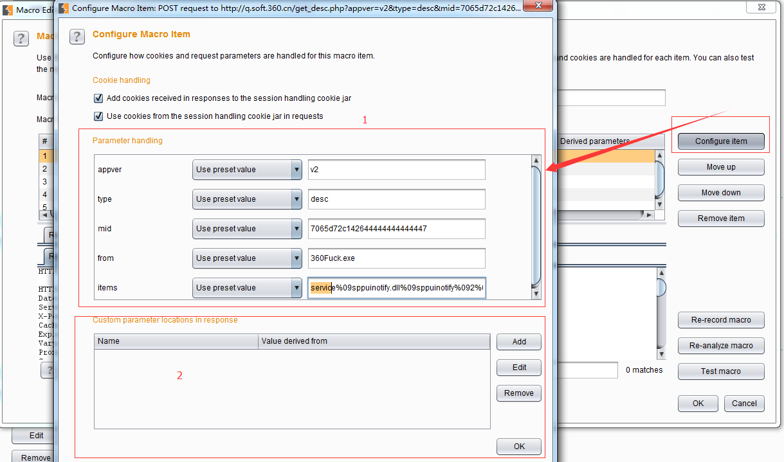
Task: Open the dropdown for the appver parameter
Action: (247, 170)
